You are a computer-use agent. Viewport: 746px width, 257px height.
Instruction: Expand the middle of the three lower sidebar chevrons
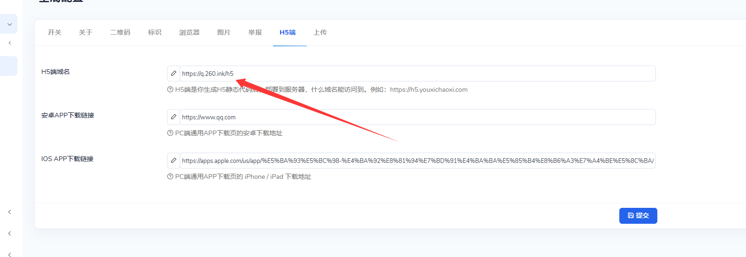[x=9, y=234]
